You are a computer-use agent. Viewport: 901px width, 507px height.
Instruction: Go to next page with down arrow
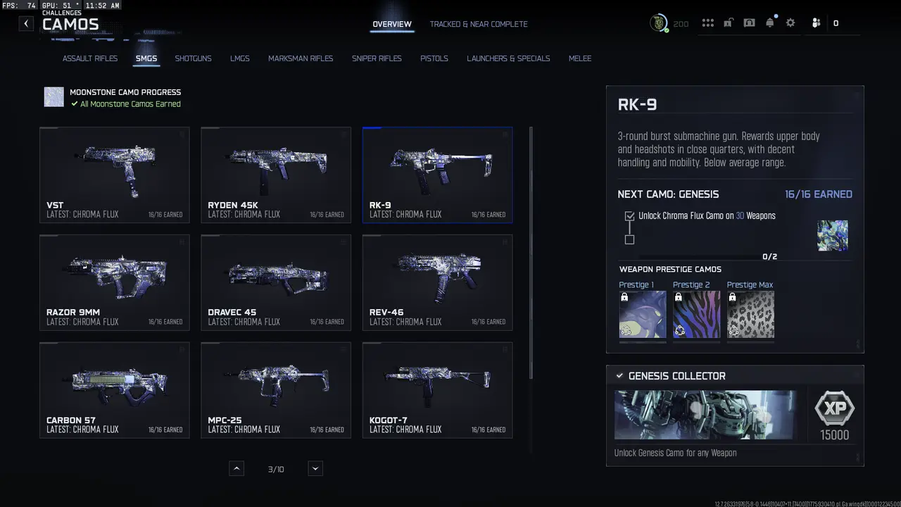315,468
